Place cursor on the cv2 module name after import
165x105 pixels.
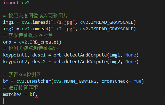(26, 2)
